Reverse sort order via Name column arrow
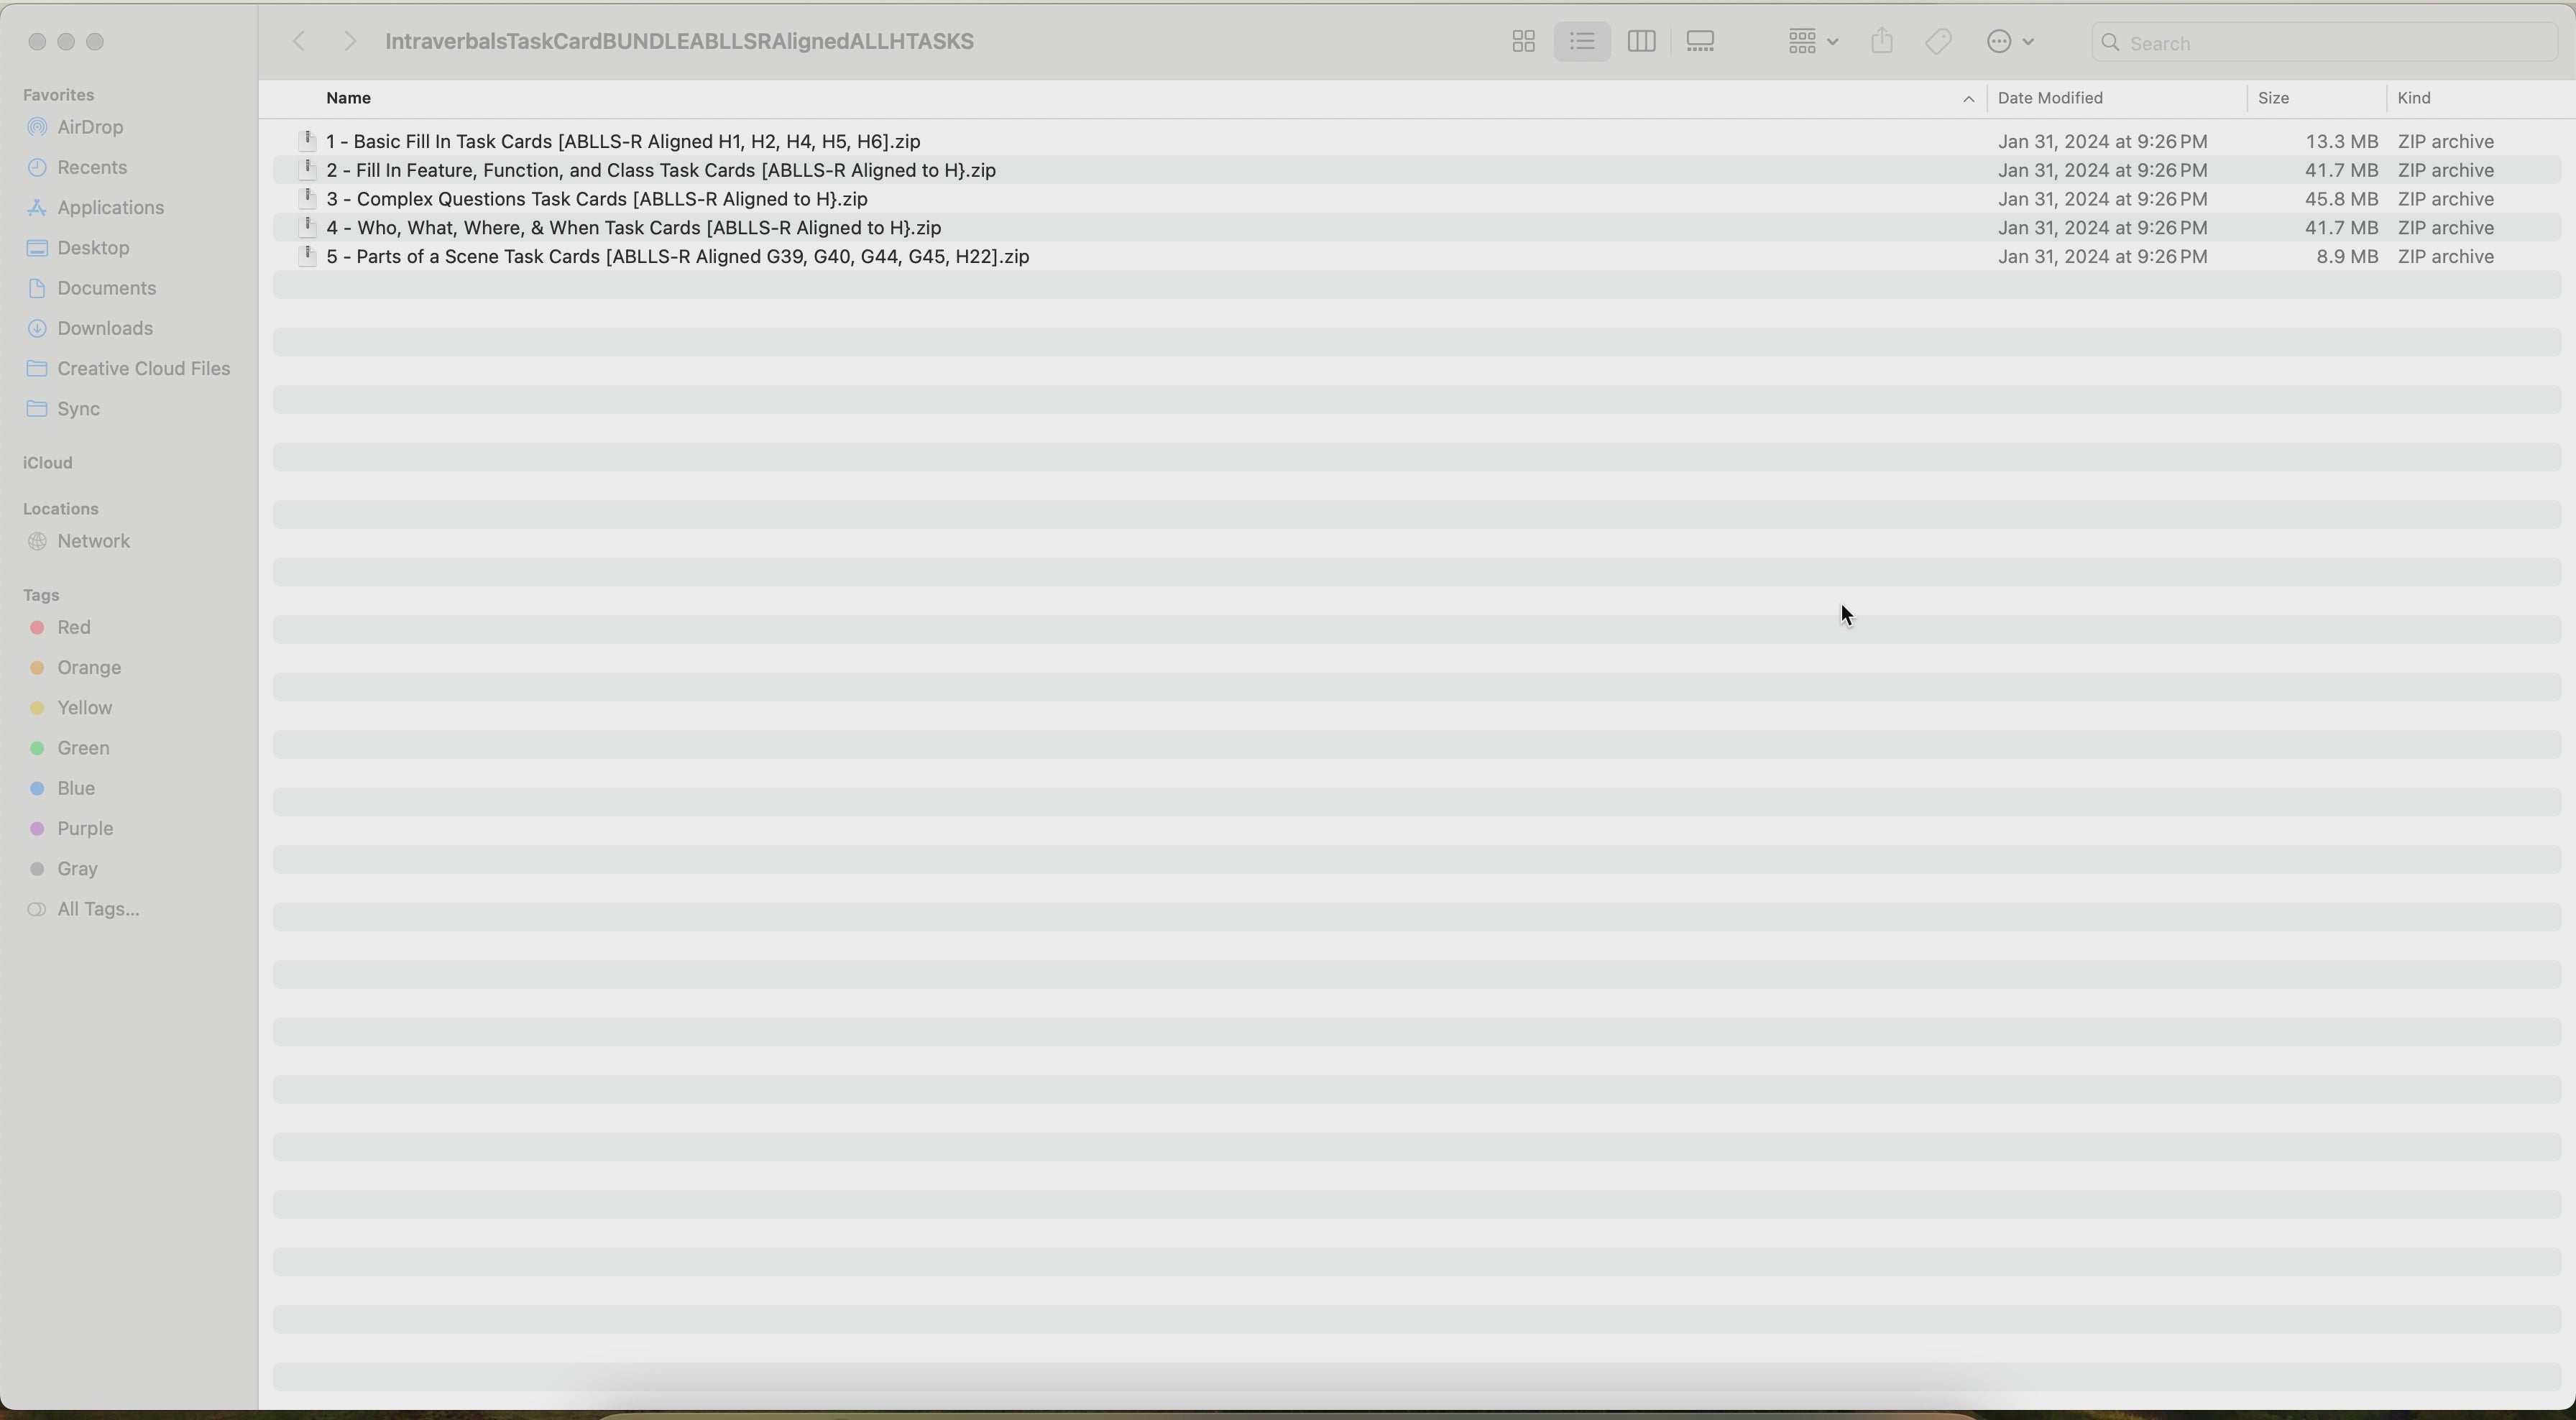The height and width of the screenshot is (1420, 2576). click(x=1967, y=99)
